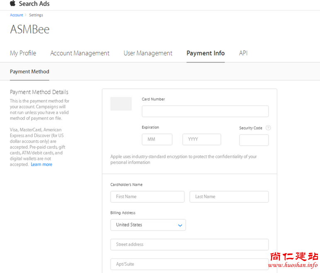Open the My Profile tab
The image size is (320, 273).
23,53
